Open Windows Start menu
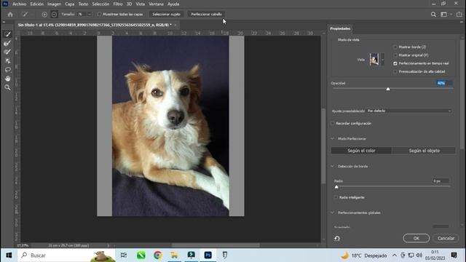Viewport: 466px width, 262px height. click(9, 255)
